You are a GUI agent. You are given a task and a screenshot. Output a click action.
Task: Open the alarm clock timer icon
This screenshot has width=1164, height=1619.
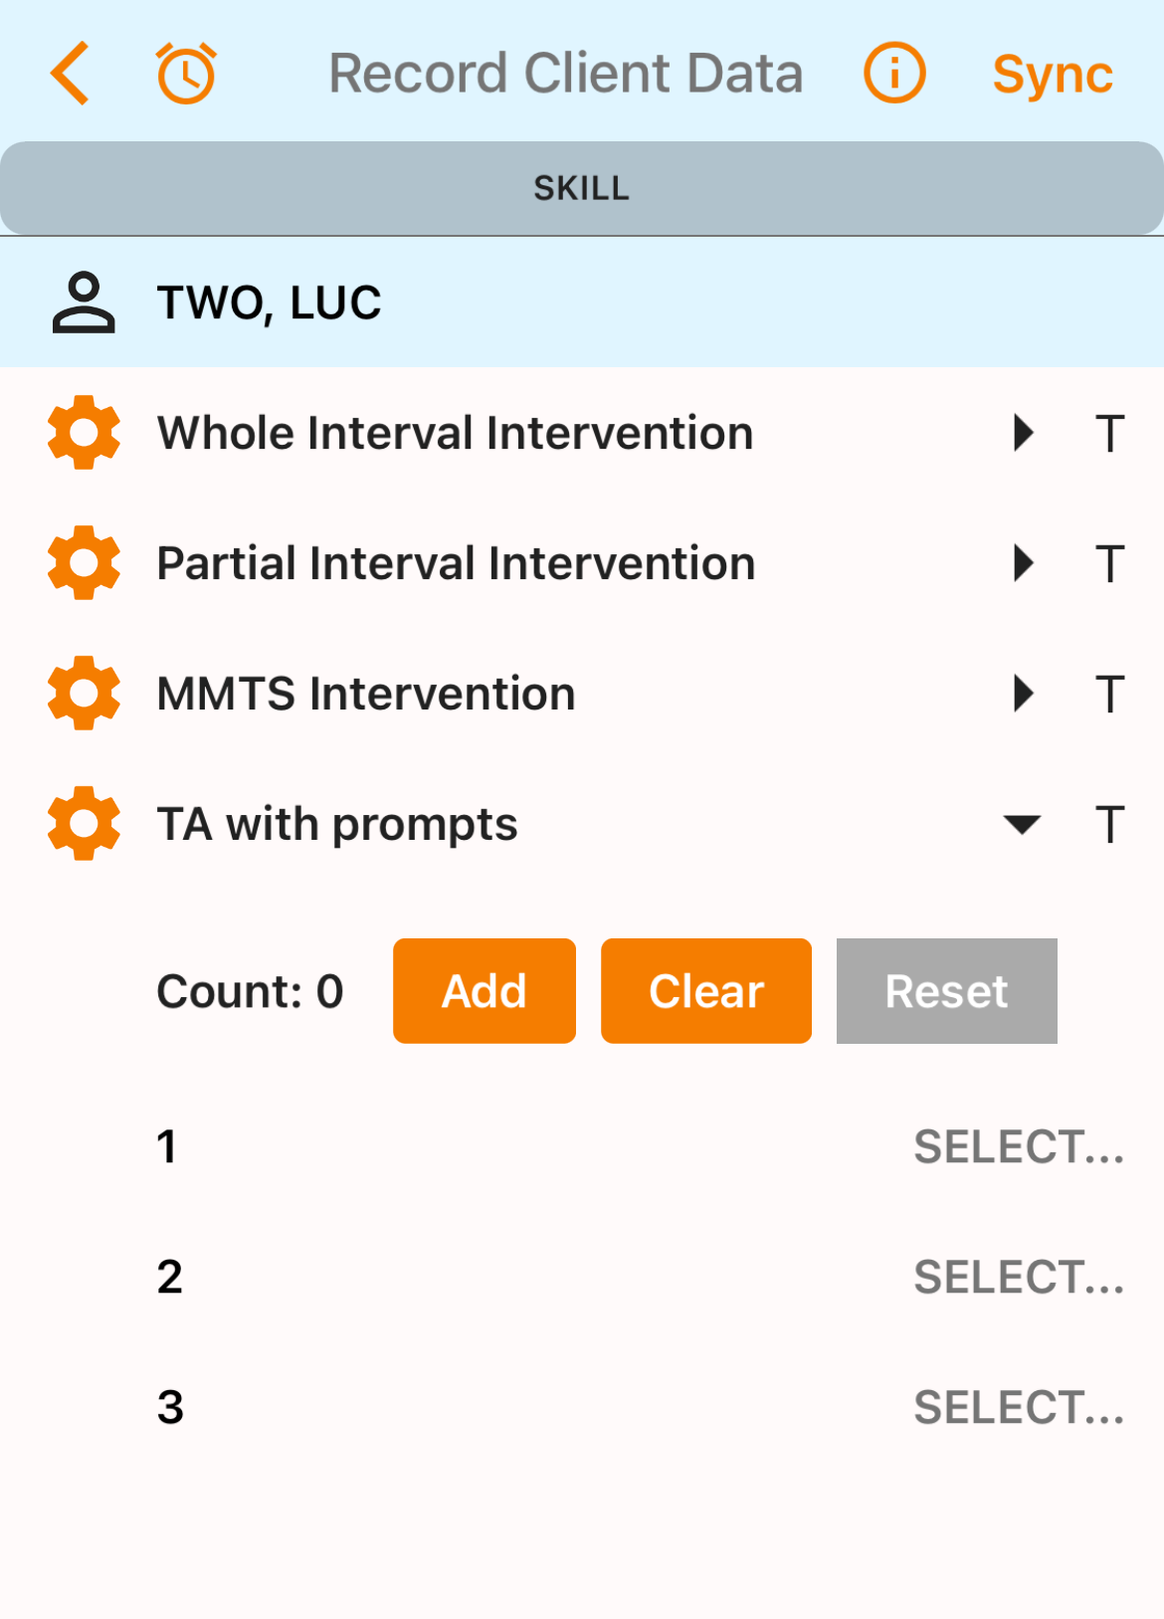pos(186,74)
